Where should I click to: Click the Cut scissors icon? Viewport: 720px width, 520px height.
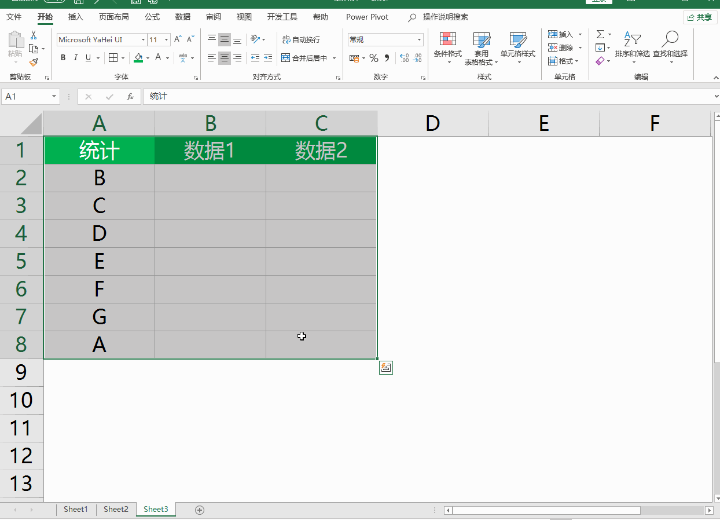coord(34,36)
